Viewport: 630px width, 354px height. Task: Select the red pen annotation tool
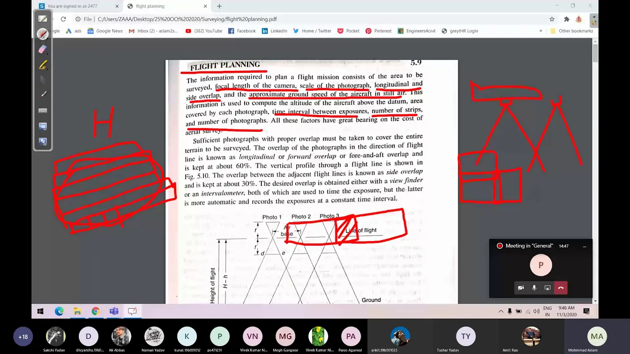point(43,34)
